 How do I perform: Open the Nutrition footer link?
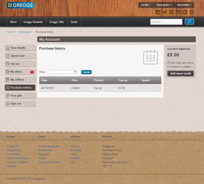(x=75, y=158)
